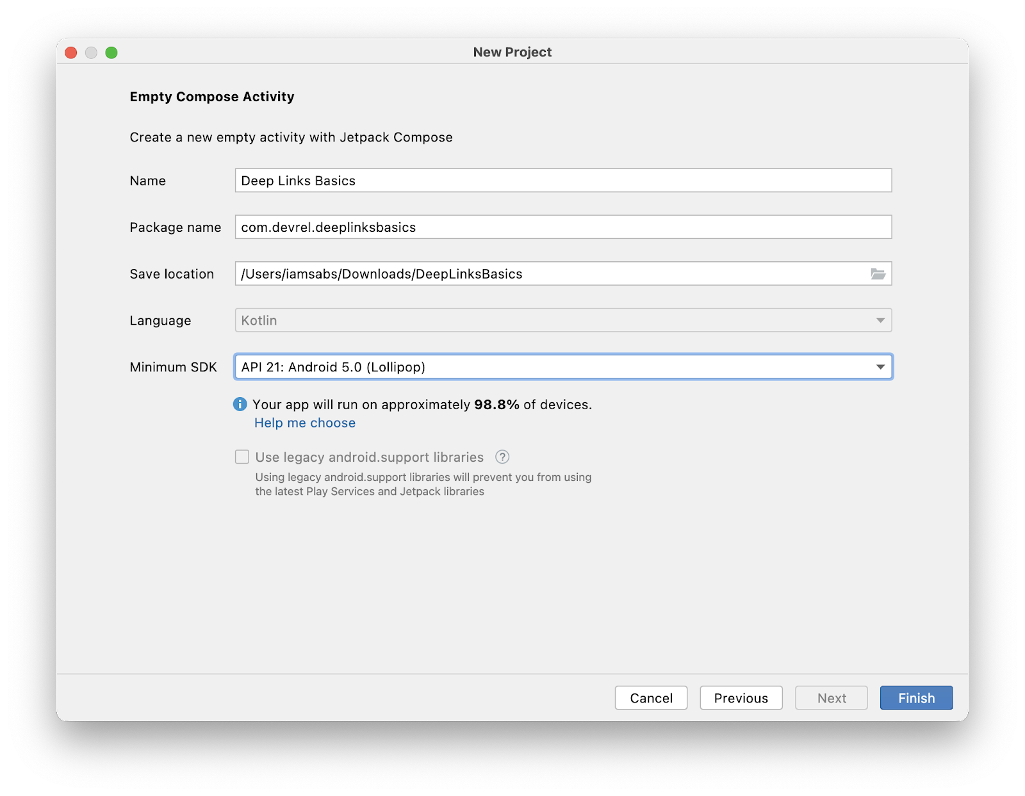Click the Previous button
This screenshot has width=1025, height=796.
(741, 697)
